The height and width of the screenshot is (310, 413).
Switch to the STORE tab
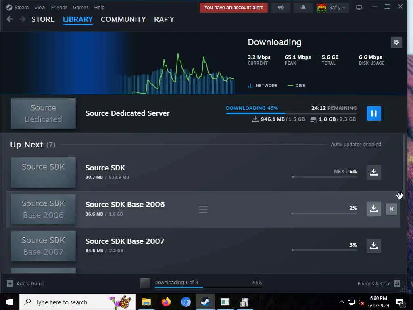point(43,19)
